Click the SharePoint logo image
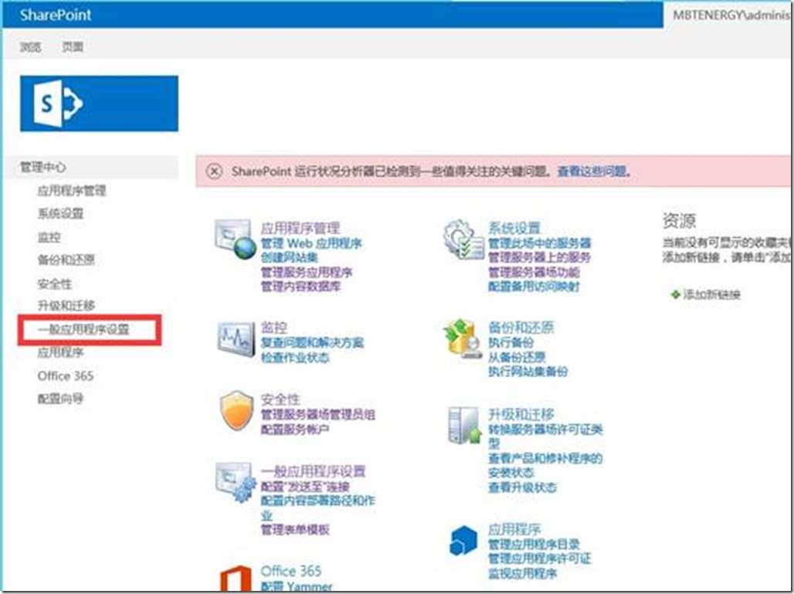 pyautogui.click(x=99, y=104)
